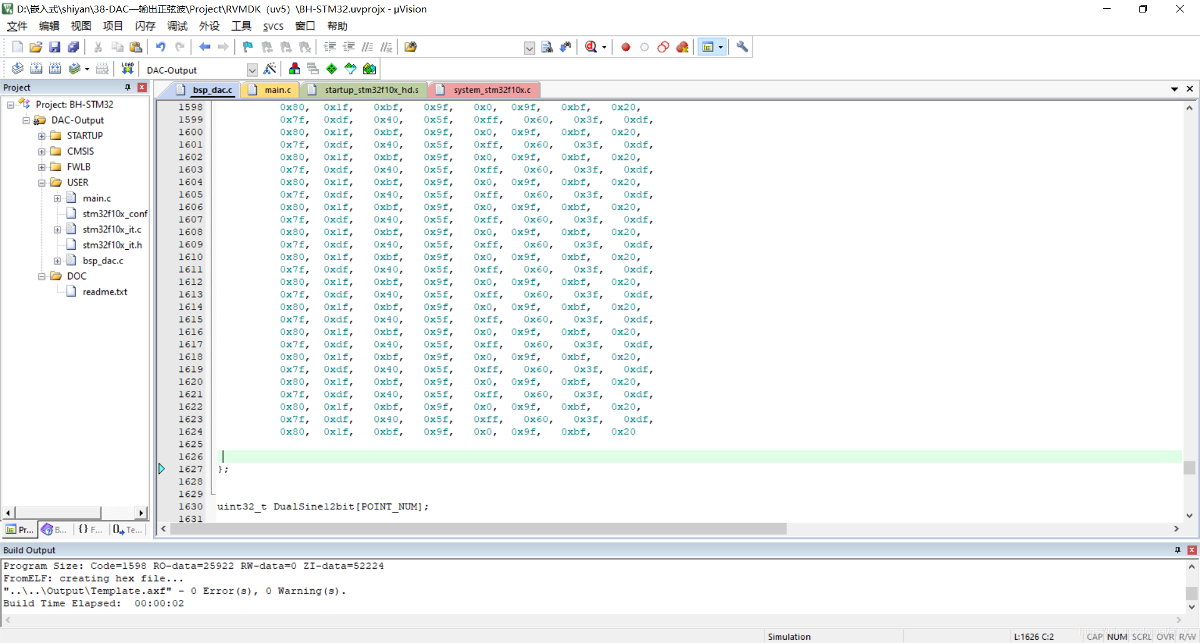Switch to the main.c editor tab
This screenshot has width=1200, height=643.
click(x=271, y=90)
